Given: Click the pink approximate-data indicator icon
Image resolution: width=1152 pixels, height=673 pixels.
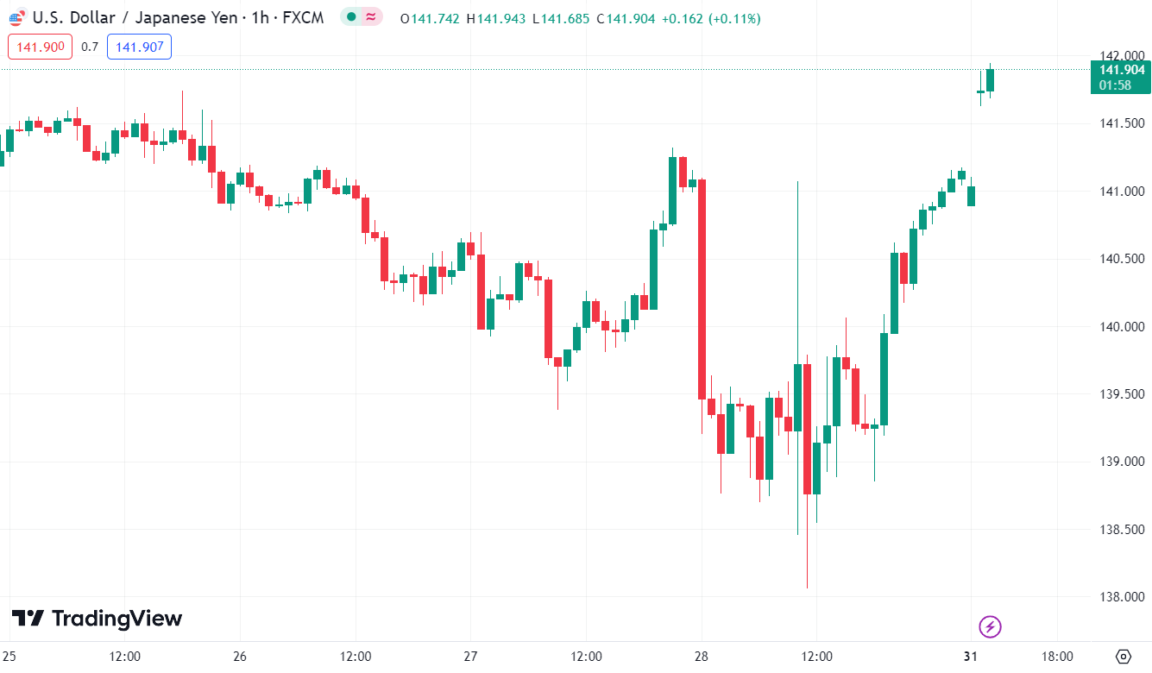Looking at the screenshot, I should pyautogui.click(x=372, y=18).
